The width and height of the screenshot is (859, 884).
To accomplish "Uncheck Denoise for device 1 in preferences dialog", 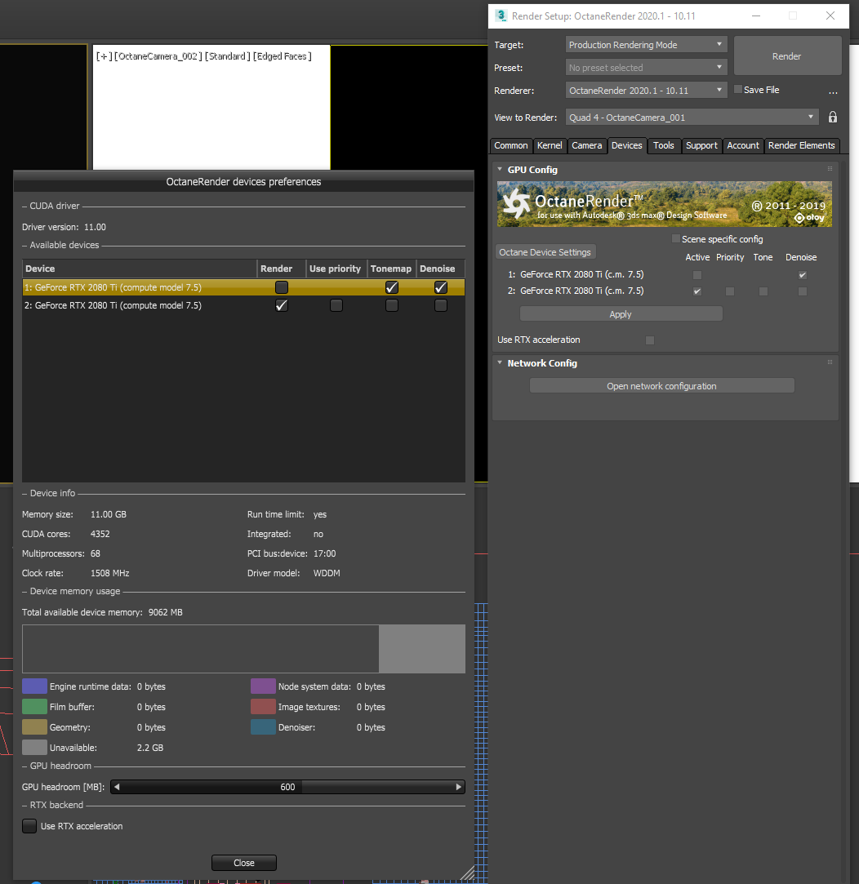I will point(440,287).
